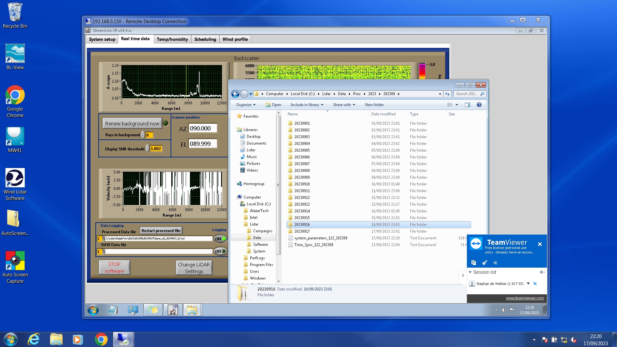Toggle RAW Data file logging OFF switch
617x347 pixels.
[x=220, y=251]
